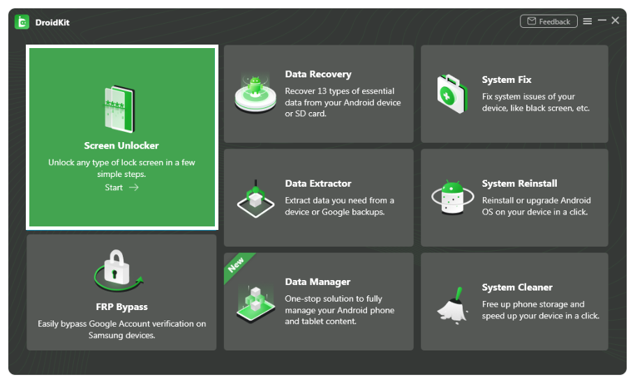Click the FRP Bypass description text
The width and height of the screenshot is (635, 379).
click(121, 330)
